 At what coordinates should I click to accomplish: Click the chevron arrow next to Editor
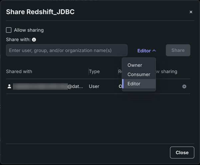154,51
